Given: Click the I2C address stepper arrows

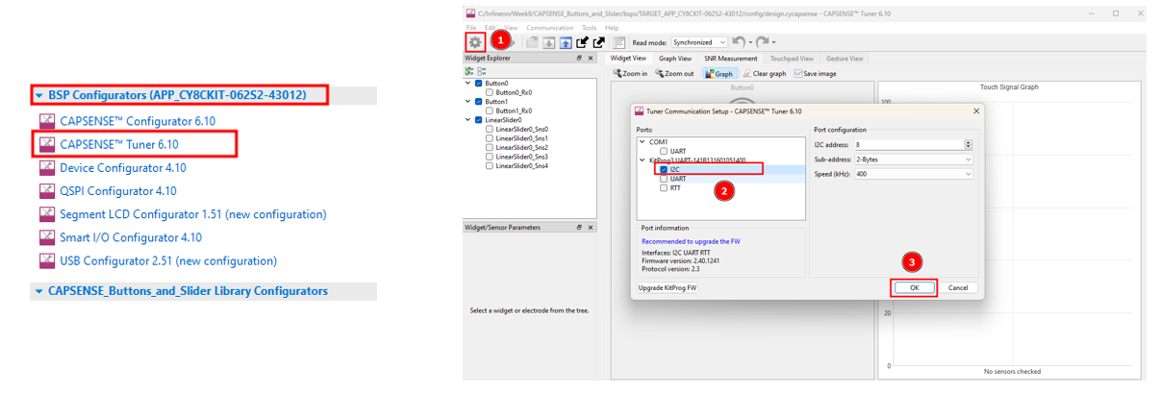Looking at the screenshot, I should (968, 144).
